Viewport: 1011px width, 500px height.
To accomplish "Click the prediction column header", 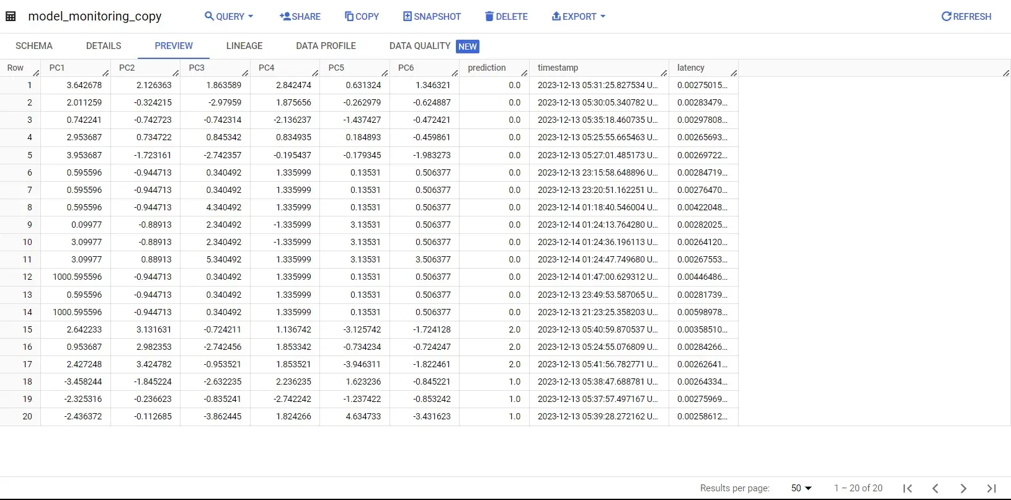I will click(487, 68).
